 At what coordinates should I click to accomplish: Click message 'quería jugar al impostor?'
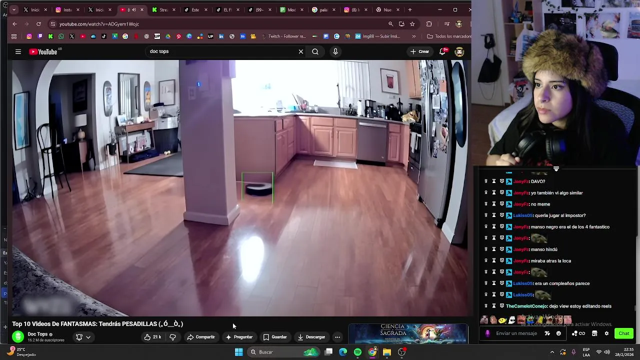click(x=560, y=215)
